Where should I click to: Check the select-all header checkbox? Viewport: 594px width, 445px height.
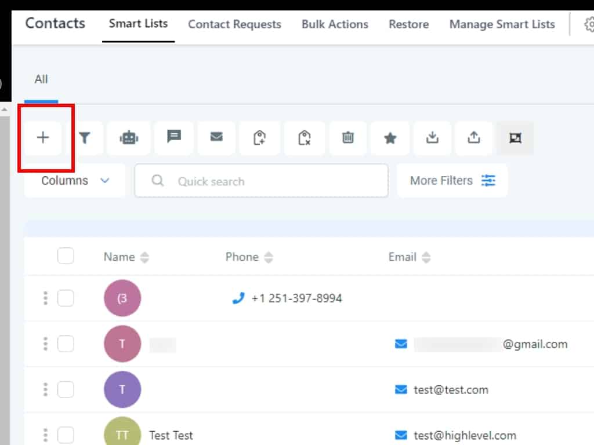[66, 256]
